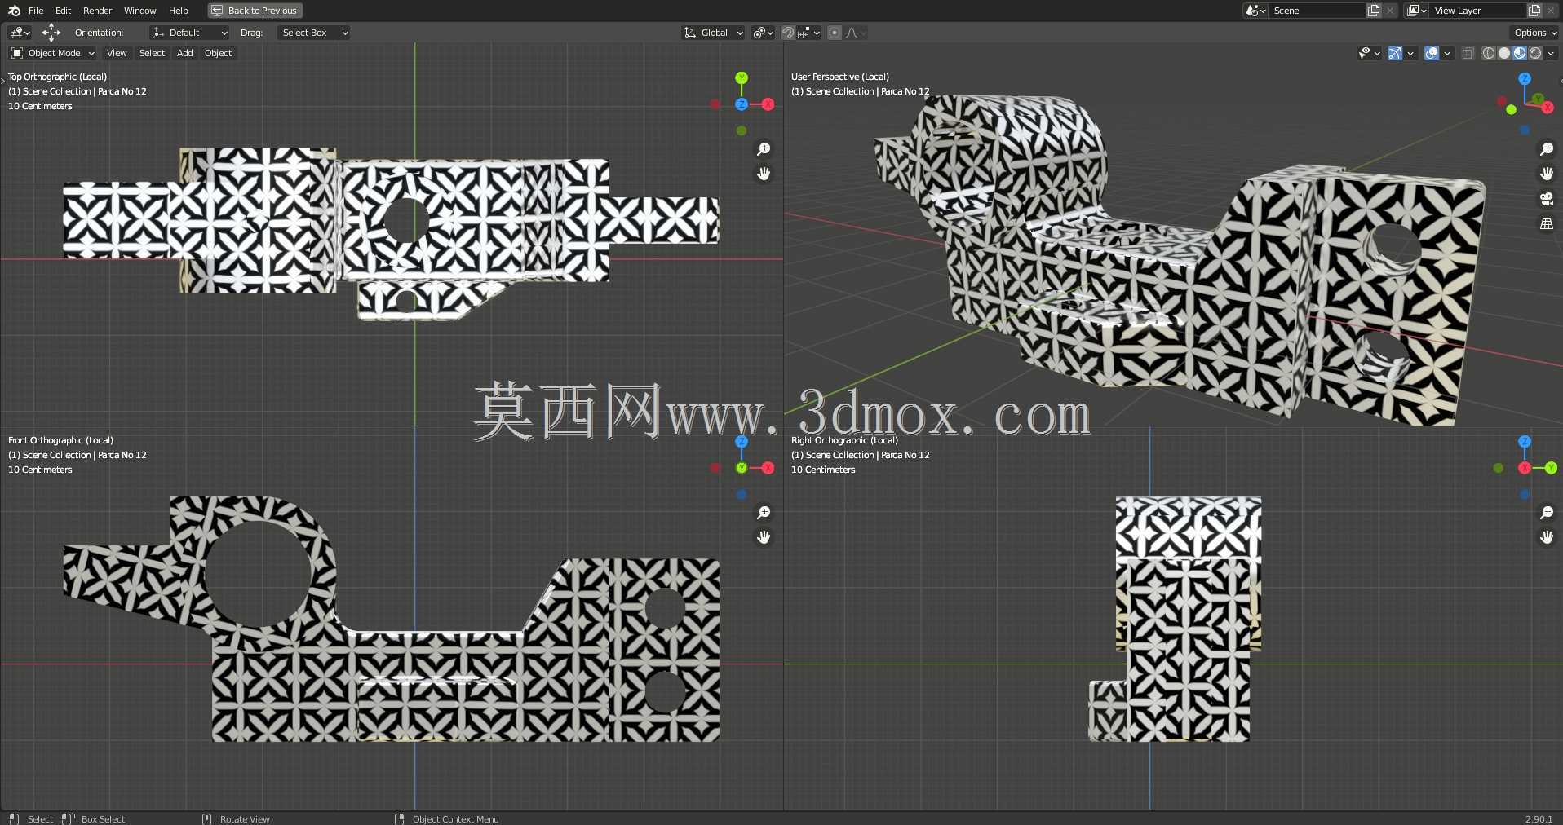Click the pan hand icon in Front view
Image resolution: width=1563 pixels, height=825 pixels.
[764, 537]
